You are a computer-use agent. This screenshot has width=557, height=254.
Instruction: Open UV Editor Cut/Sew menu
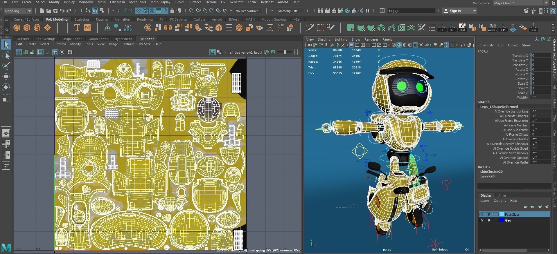tap(60, 44)
